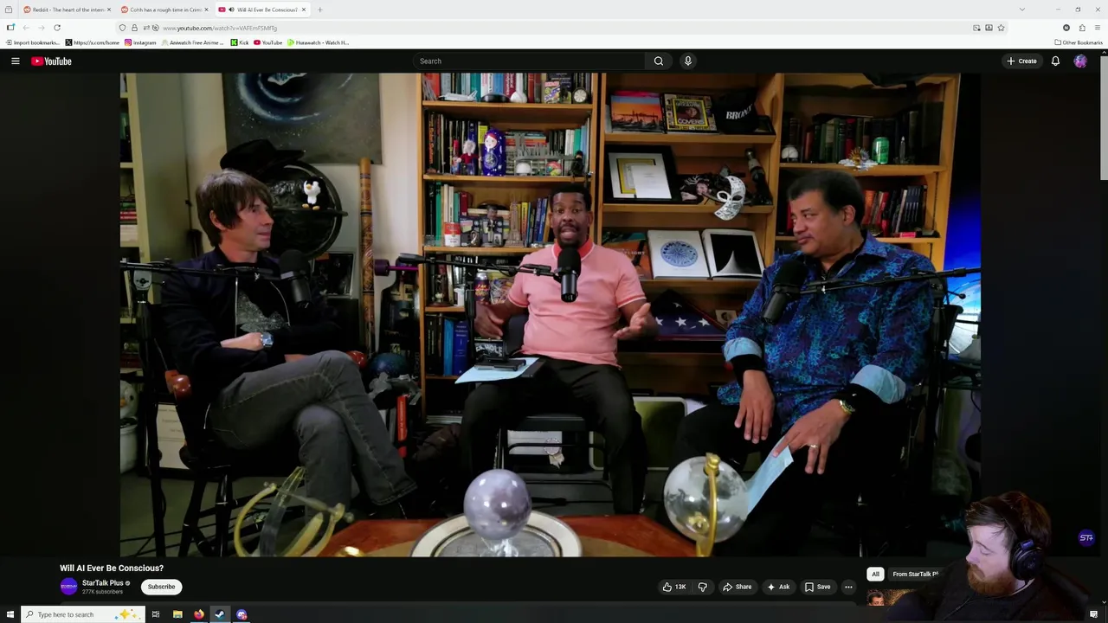The image size is (1108, 623).
Task: Open Firefox from the taskbar
Action: tap(199, 614)
